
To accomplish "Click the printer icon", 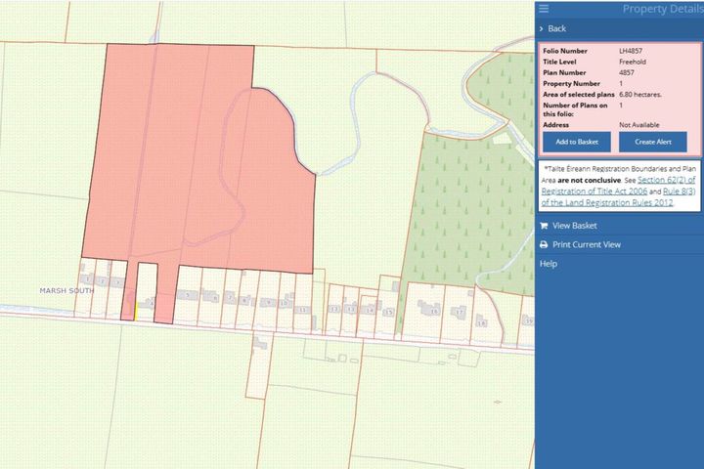I will (544, 244).
